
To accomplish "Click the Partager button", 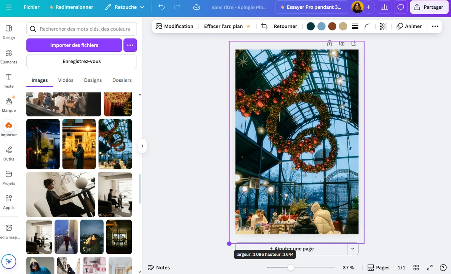I will [429, 7].
